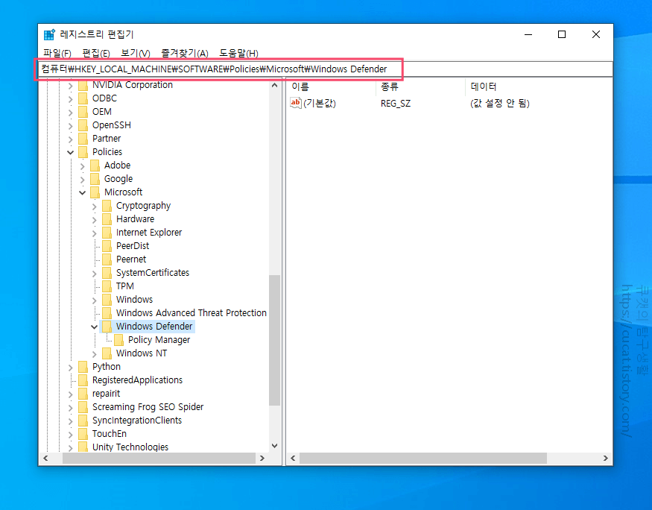The height and width of the screenshot is (510, 652).
Task: Click the Registry Editor app icon in titlebar
Action: point(49,33)
